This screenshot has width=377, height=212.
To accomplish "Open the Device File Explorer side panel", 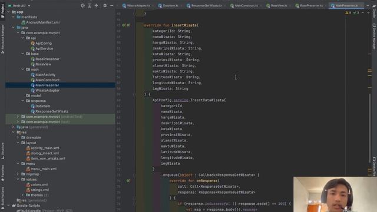I will (374, 166).
